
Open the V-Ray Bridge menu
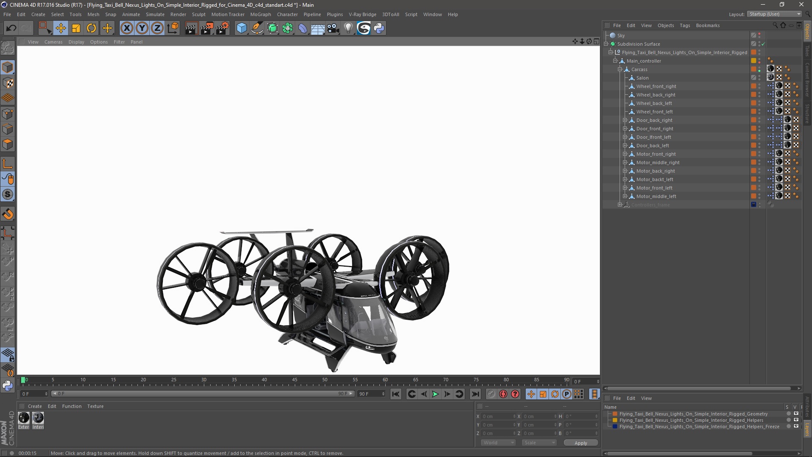pyautogui.click(x=362, y=14)
